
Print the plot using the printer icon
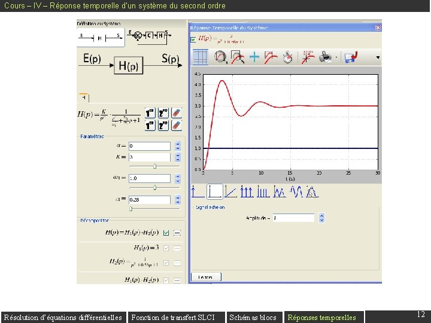326,57
